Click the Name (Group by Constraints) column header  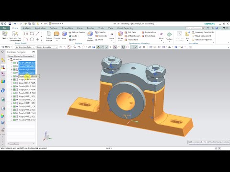21,56
